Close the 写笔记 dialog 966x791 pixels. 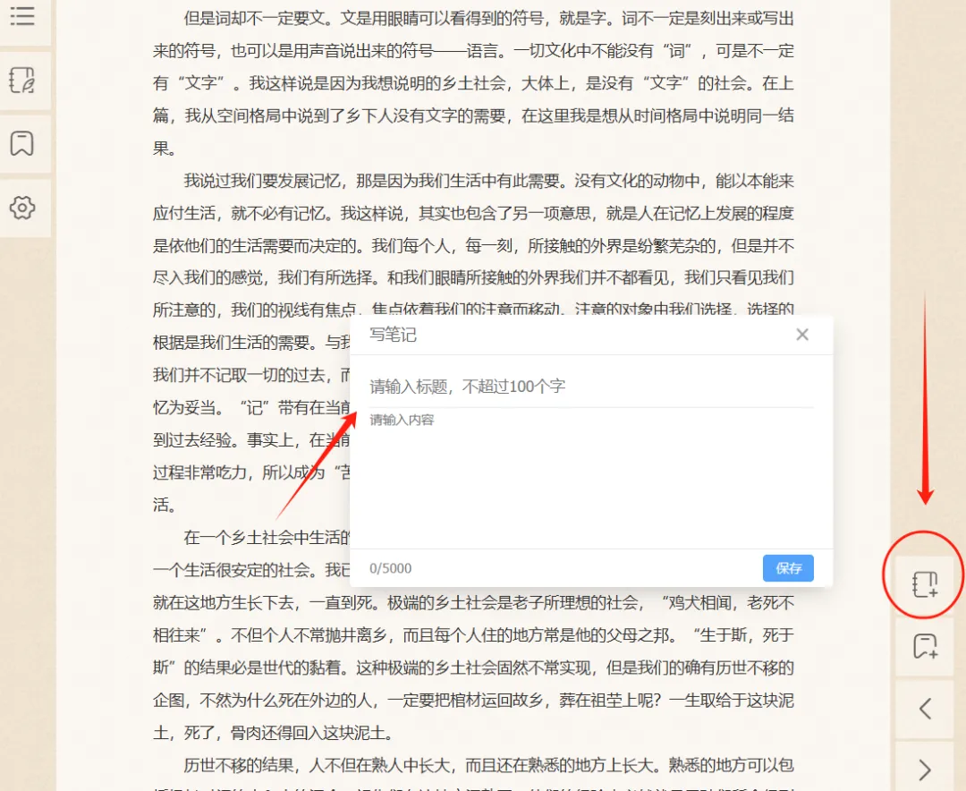point(802,335)
